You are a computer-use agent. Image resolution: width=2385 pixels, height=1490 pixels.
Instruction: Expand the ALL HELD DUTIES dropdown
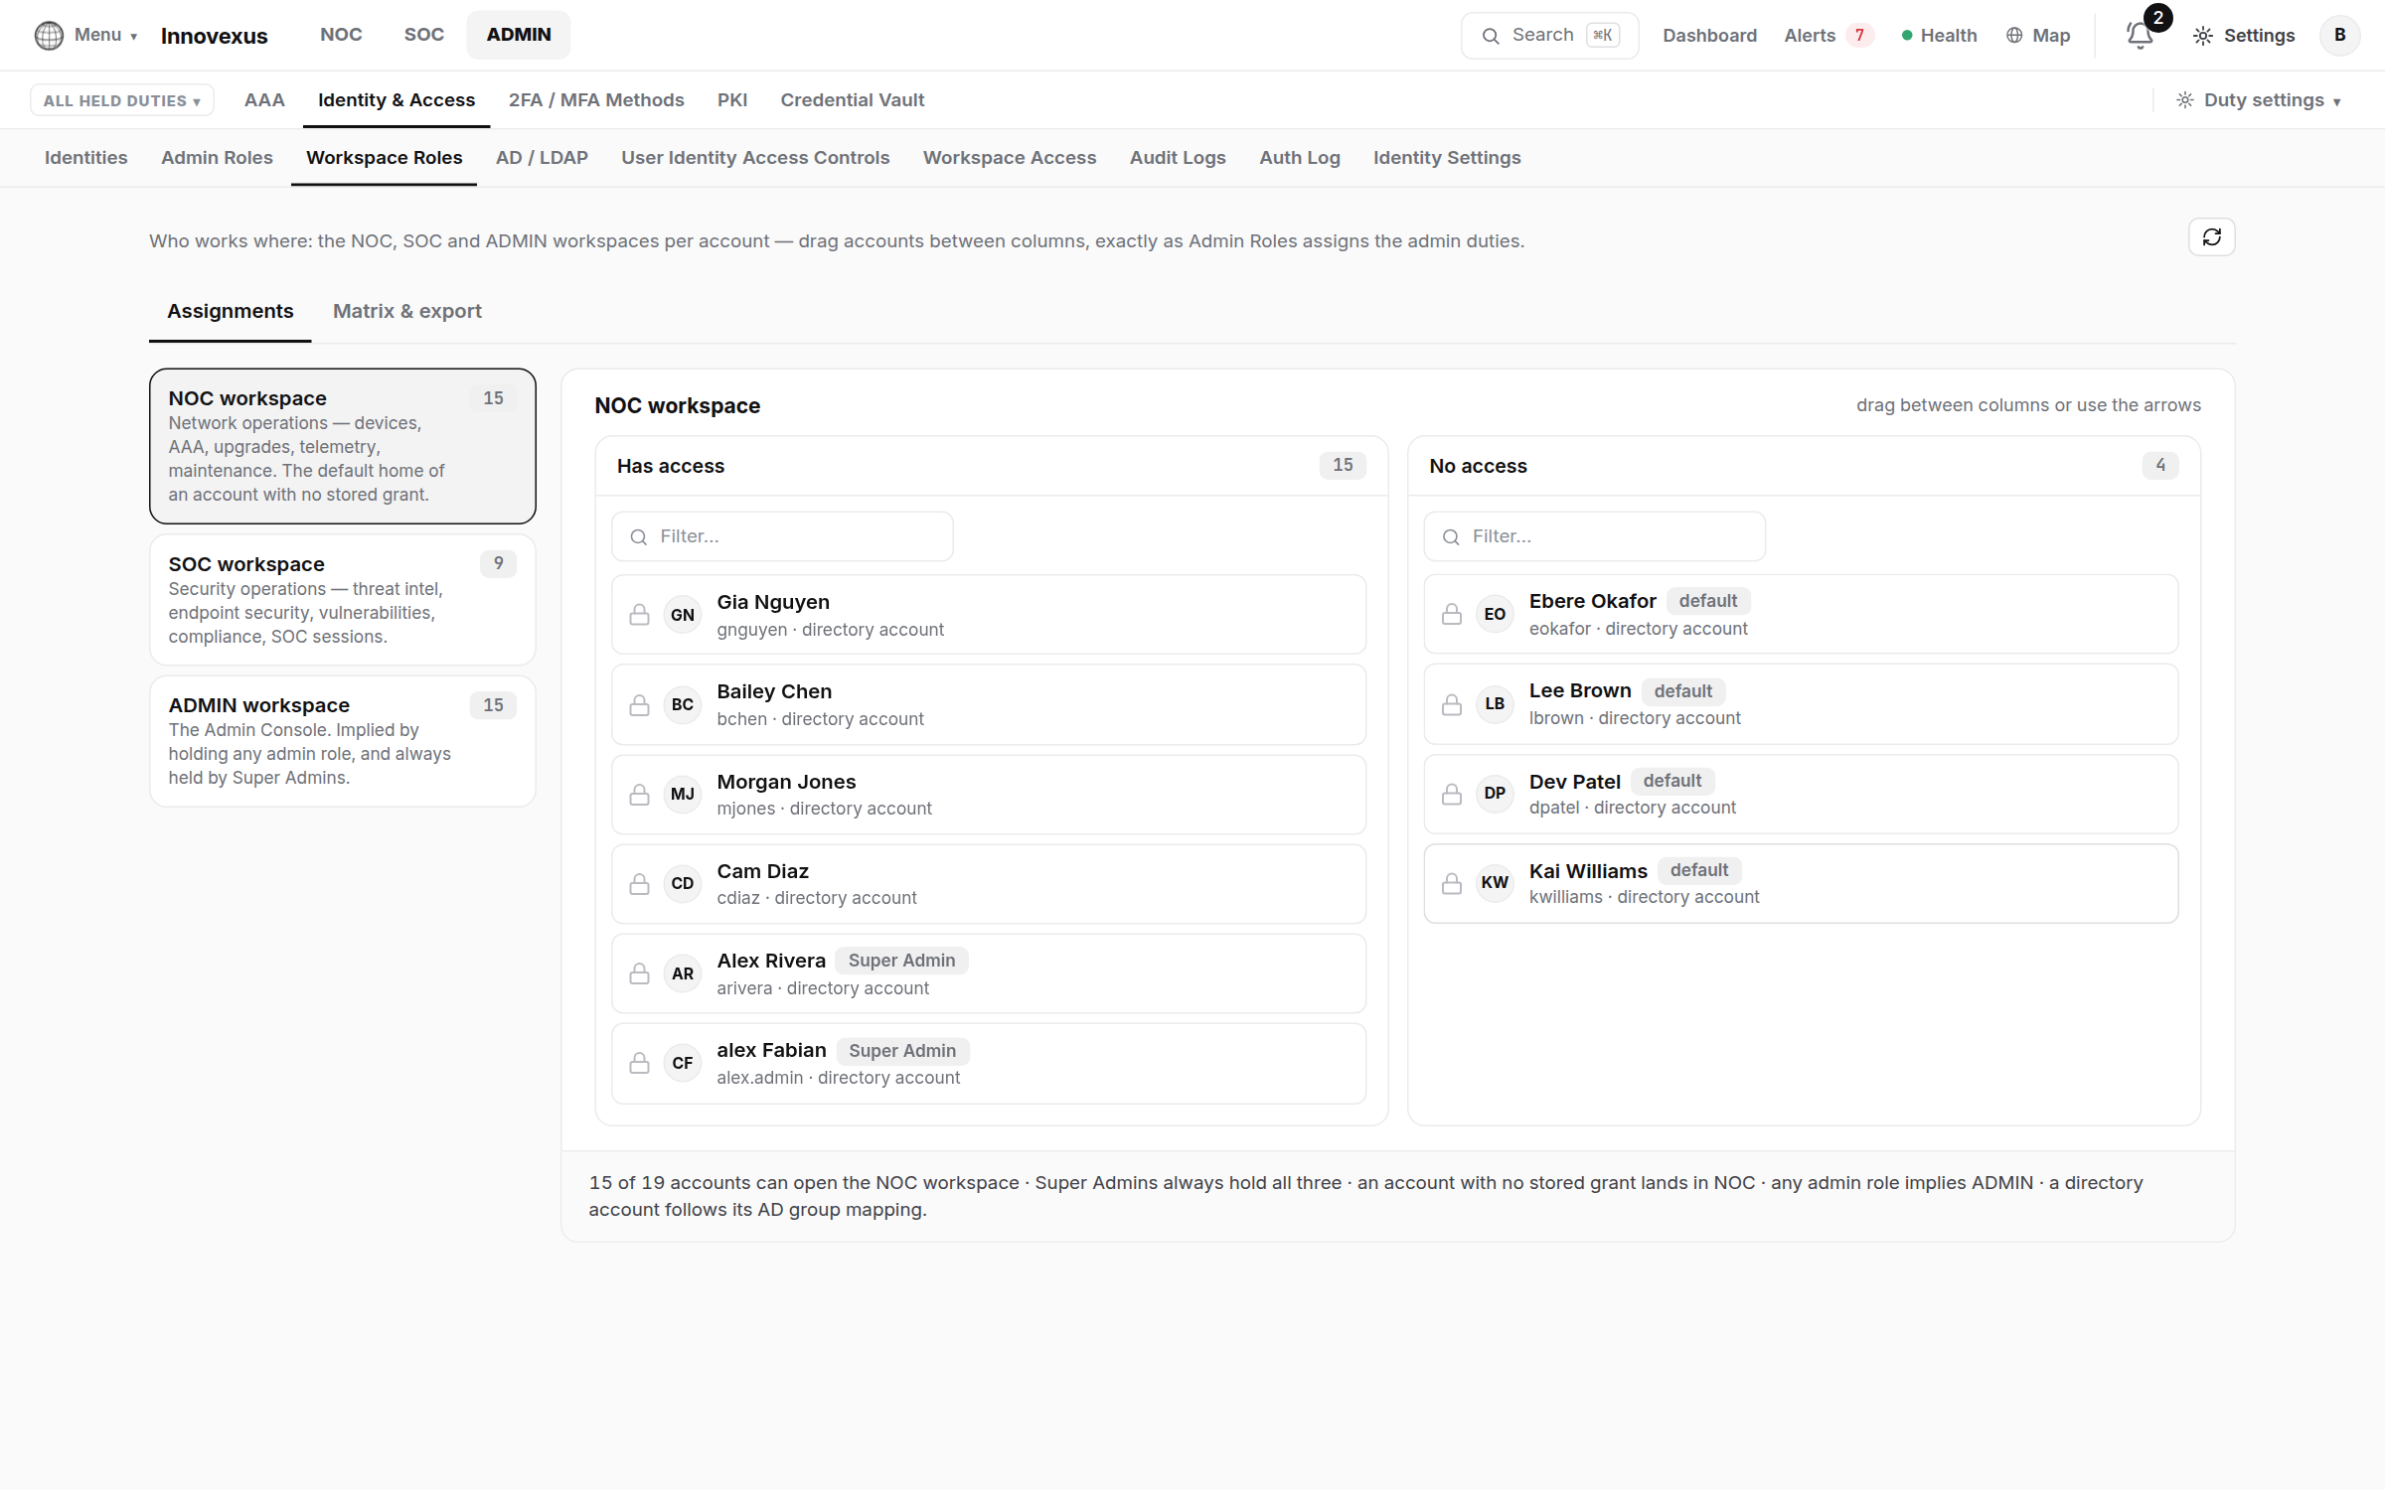[122, 100]
